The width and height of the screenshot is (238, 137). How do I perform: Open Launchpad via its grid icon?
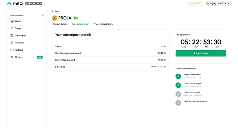coord(12,35)
